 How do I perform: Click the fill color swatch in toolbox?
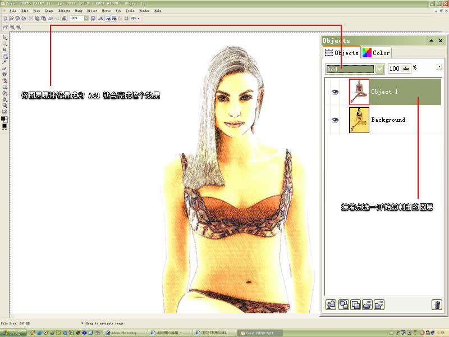coord(4,126)
